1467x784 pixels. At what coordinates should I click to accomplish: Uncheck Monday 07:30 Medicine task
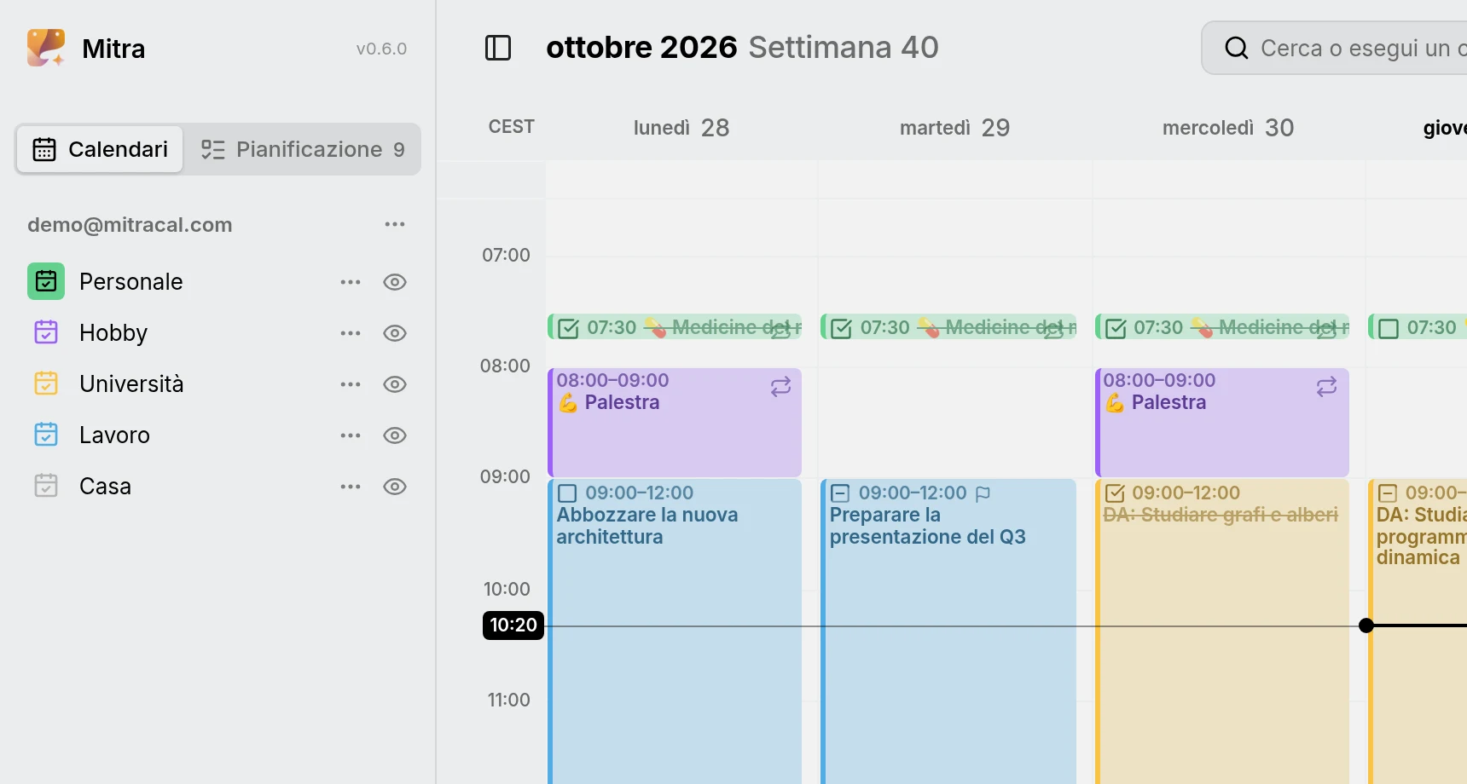click(x=568, y=328)
